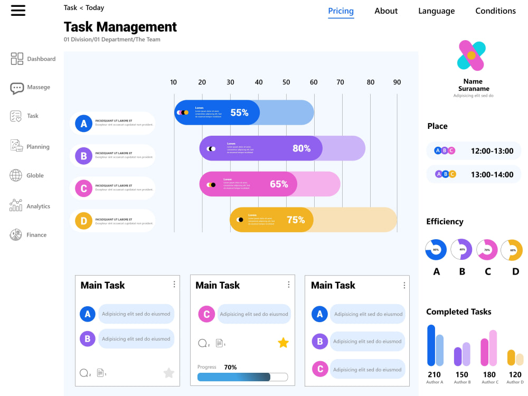Click the Author D completed tasks bars

pyautogui.click(x=515, y=357)
